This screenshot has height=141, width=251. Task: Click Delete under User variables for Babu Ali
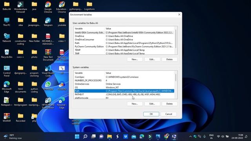[169, 59]
